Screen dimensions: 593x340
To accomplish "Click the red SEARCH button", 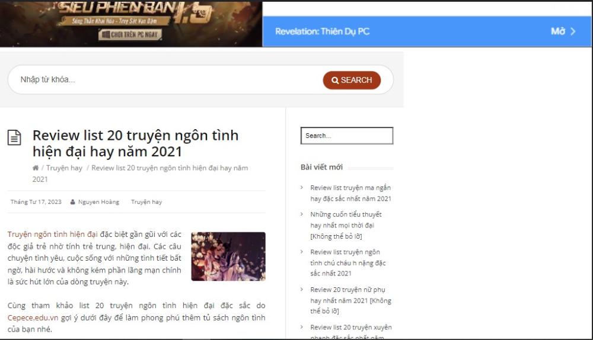I will coord(352,80).
